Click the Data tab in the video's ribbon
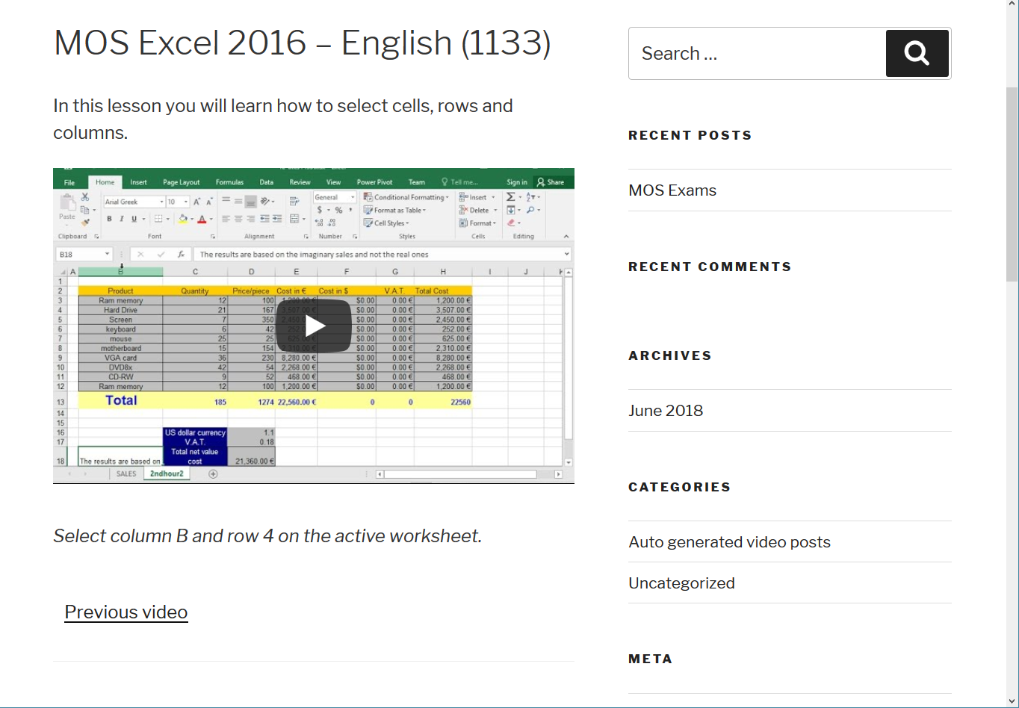 pos(266,182)
